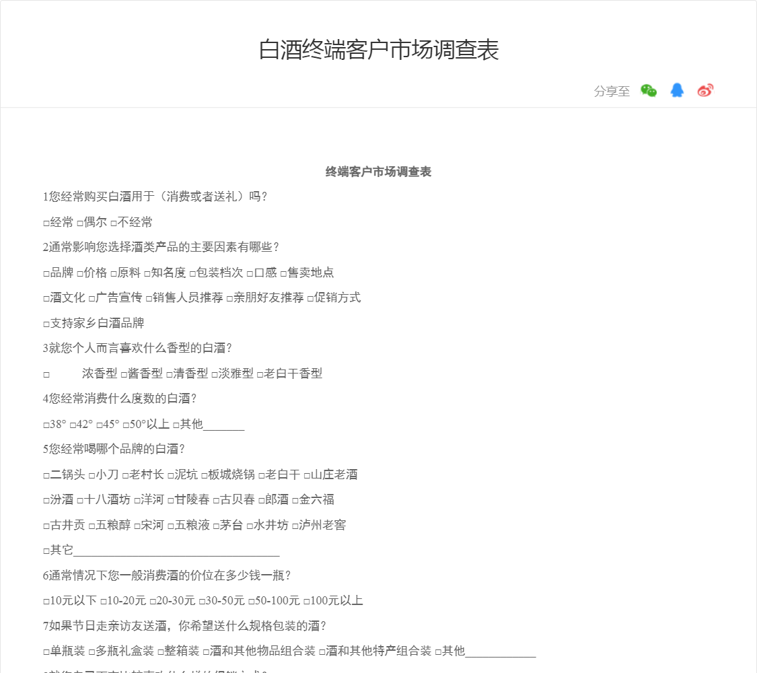Share survey to Weibo icon

[705, 90]
